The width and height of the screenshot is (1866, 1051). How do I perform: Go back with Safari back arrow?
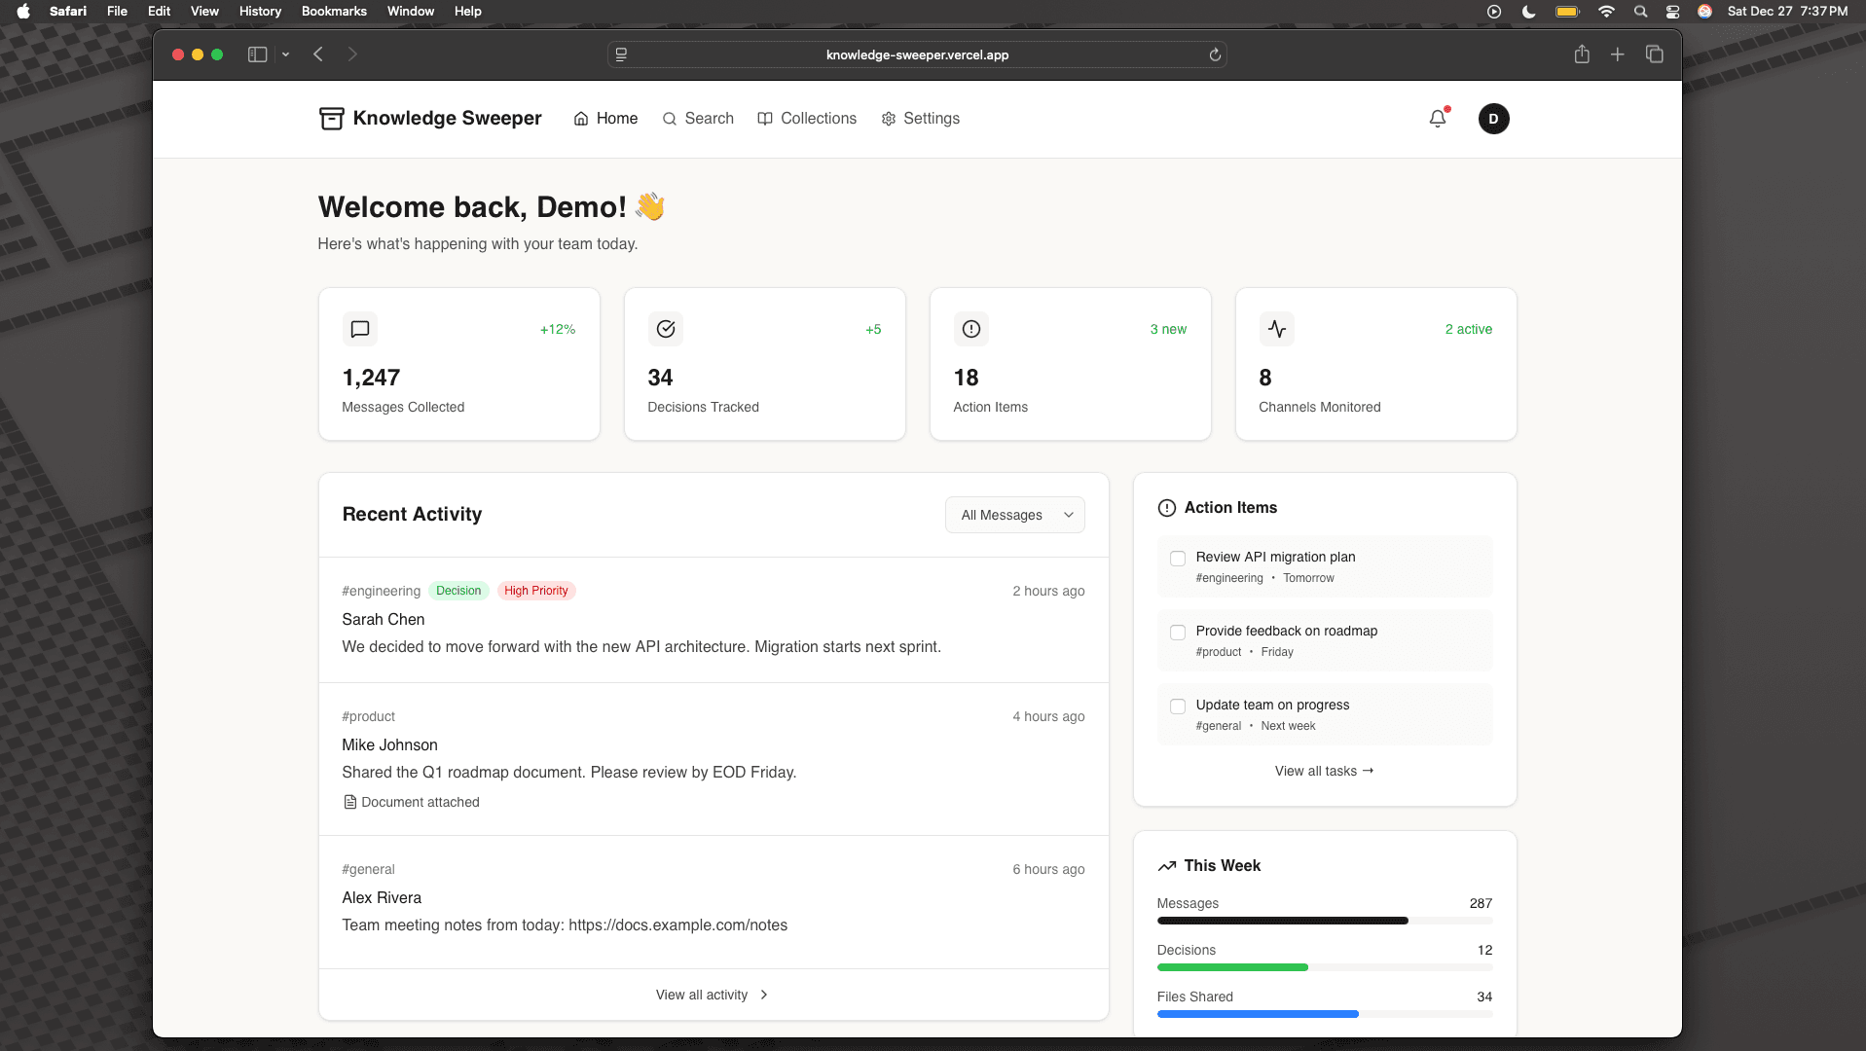click(x=317, y=54)
